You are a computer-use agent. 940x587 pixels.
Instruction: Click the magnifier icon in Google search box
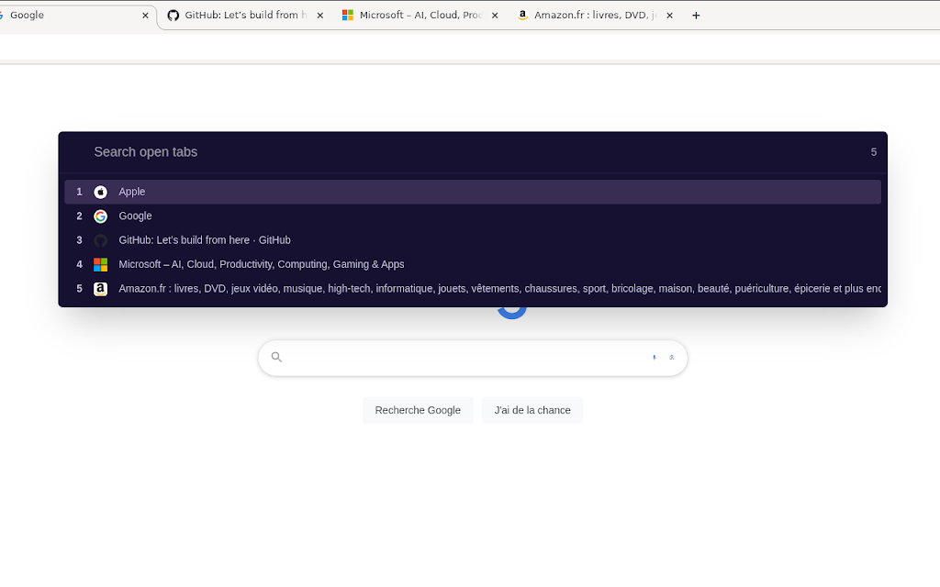276,357
